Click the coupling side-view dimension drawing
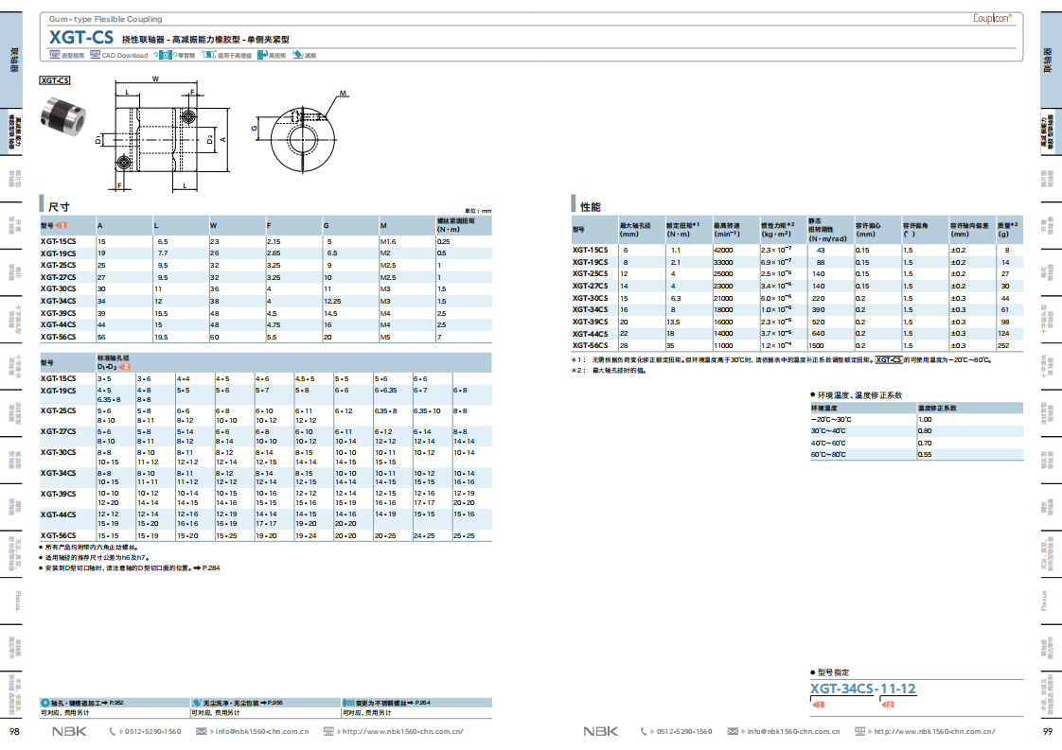This screenshot has height=750, width=1062. click(163, 134)
